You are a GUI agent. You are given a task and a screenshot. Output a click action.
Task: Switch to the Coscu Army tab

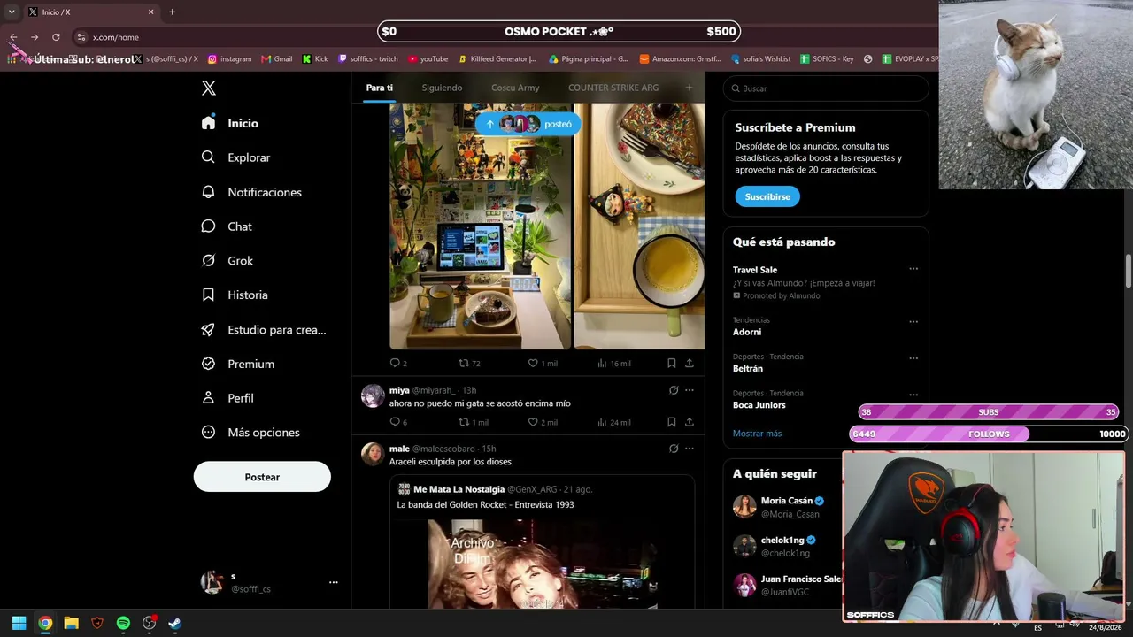pos(515,88)
